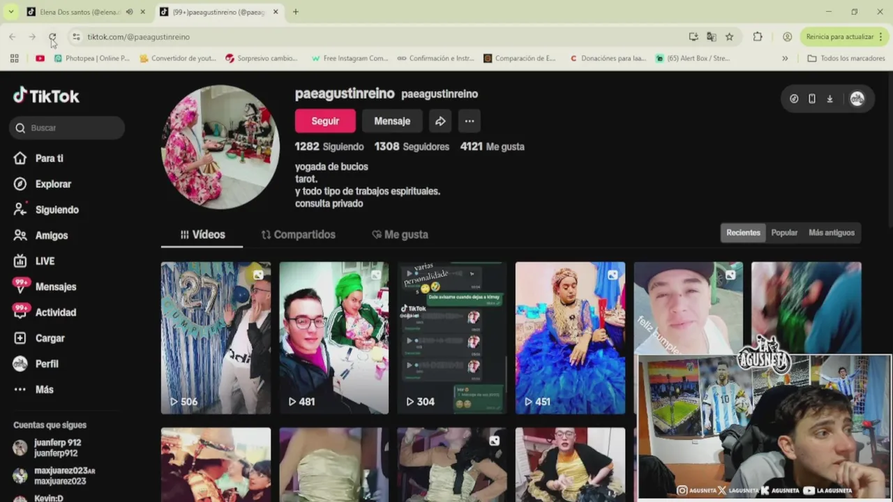The width and height of the screenshot is (893, 502).
Task: Open the Explorar compass icon
Action: tap(20, 184)
